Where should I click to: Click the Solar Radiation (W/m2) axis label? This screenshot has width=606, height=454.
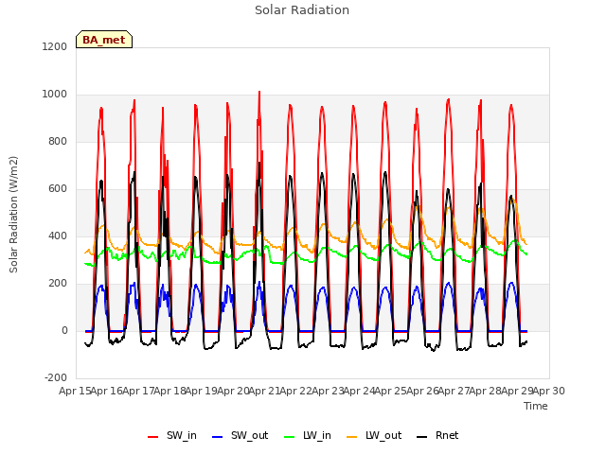point(13,215)
